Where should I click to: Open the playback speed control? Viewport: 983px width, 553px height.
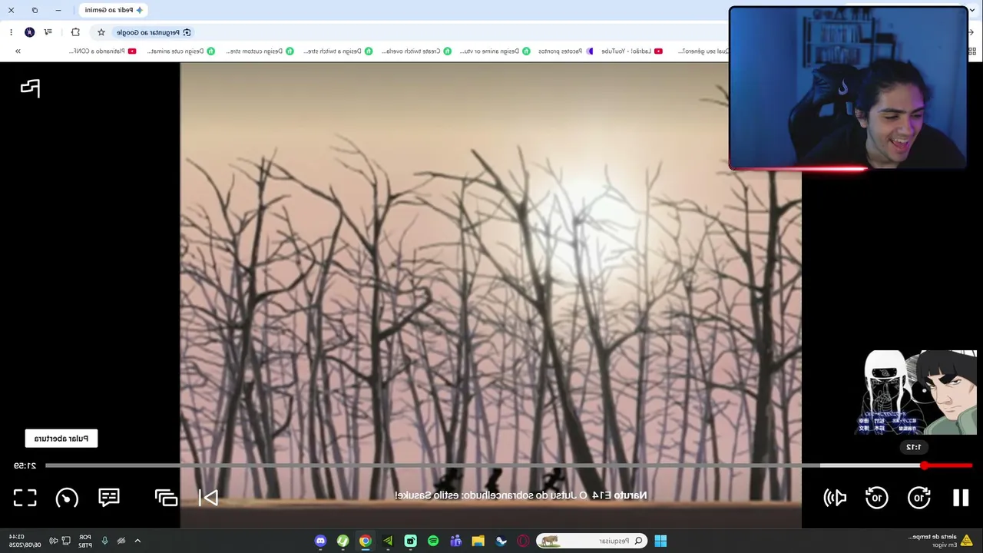pos(67,498)
